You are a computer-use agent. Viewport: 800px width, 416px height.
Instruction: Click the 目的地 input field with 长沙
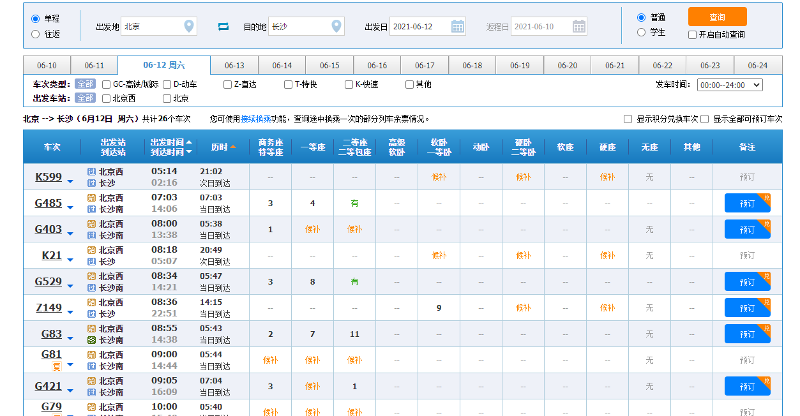tap(306, 26)
